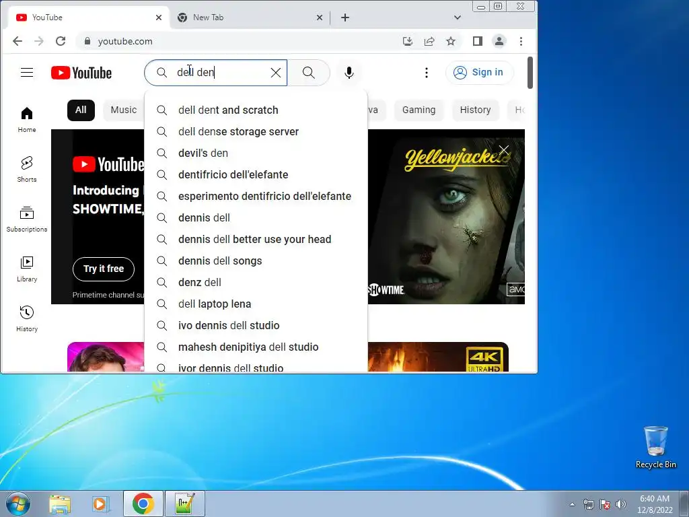Click the magnifier search submit button

[308, 73]
